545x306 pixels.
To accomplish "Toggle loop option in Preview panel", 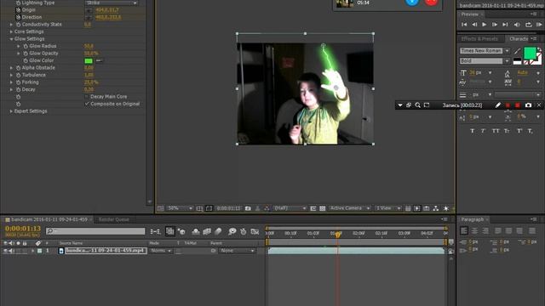I will [528, 25].
